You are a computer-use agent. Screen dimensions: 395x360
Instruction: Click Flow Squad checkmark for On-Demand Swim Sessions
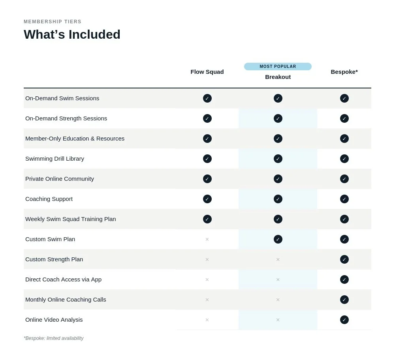tap(207, 98)
